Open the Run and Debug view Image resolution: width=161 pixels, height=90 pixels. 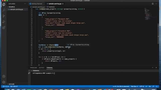pyautogui.click(x=4, y=22)
